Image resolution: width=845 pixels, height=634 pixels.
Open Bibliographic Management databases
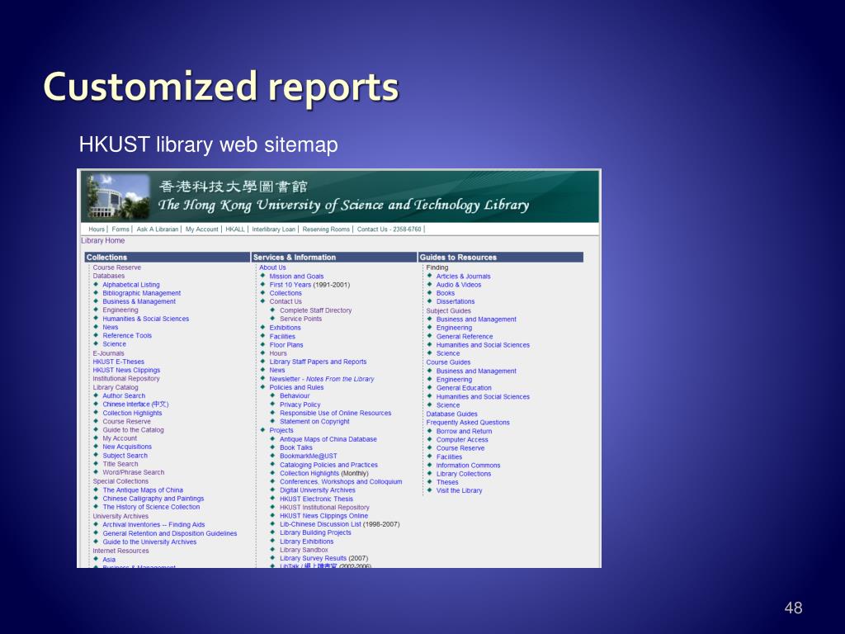click(x=142, y=293)
